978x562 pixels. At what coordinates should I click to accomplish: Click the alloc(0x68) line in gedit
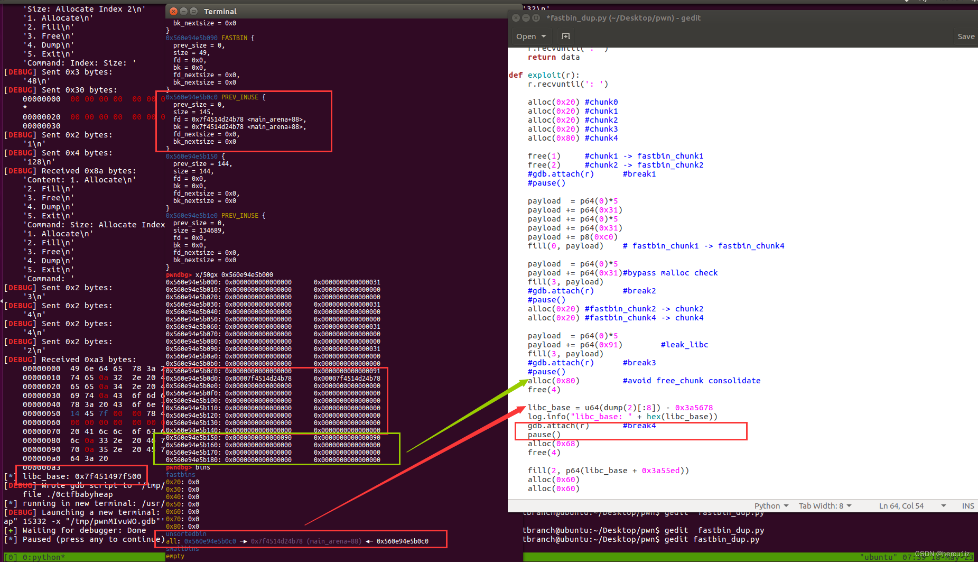[x=553, y=444]
